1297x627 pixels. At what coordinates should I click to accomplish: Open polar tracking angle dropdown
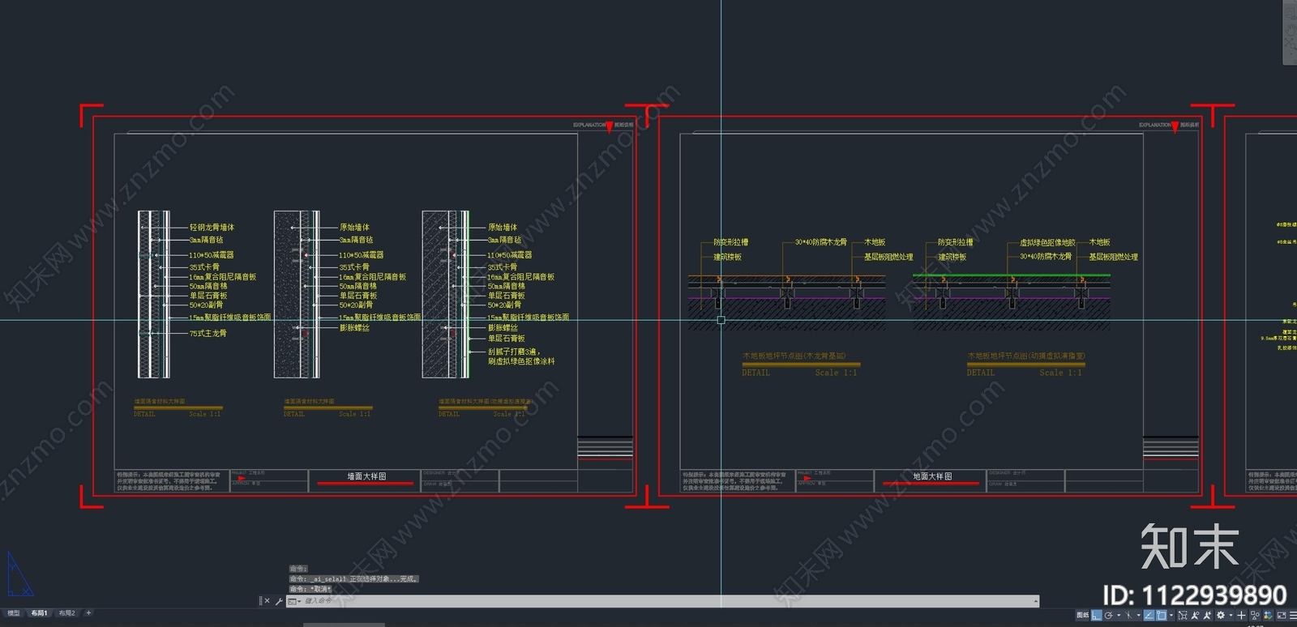point(1119,615)
